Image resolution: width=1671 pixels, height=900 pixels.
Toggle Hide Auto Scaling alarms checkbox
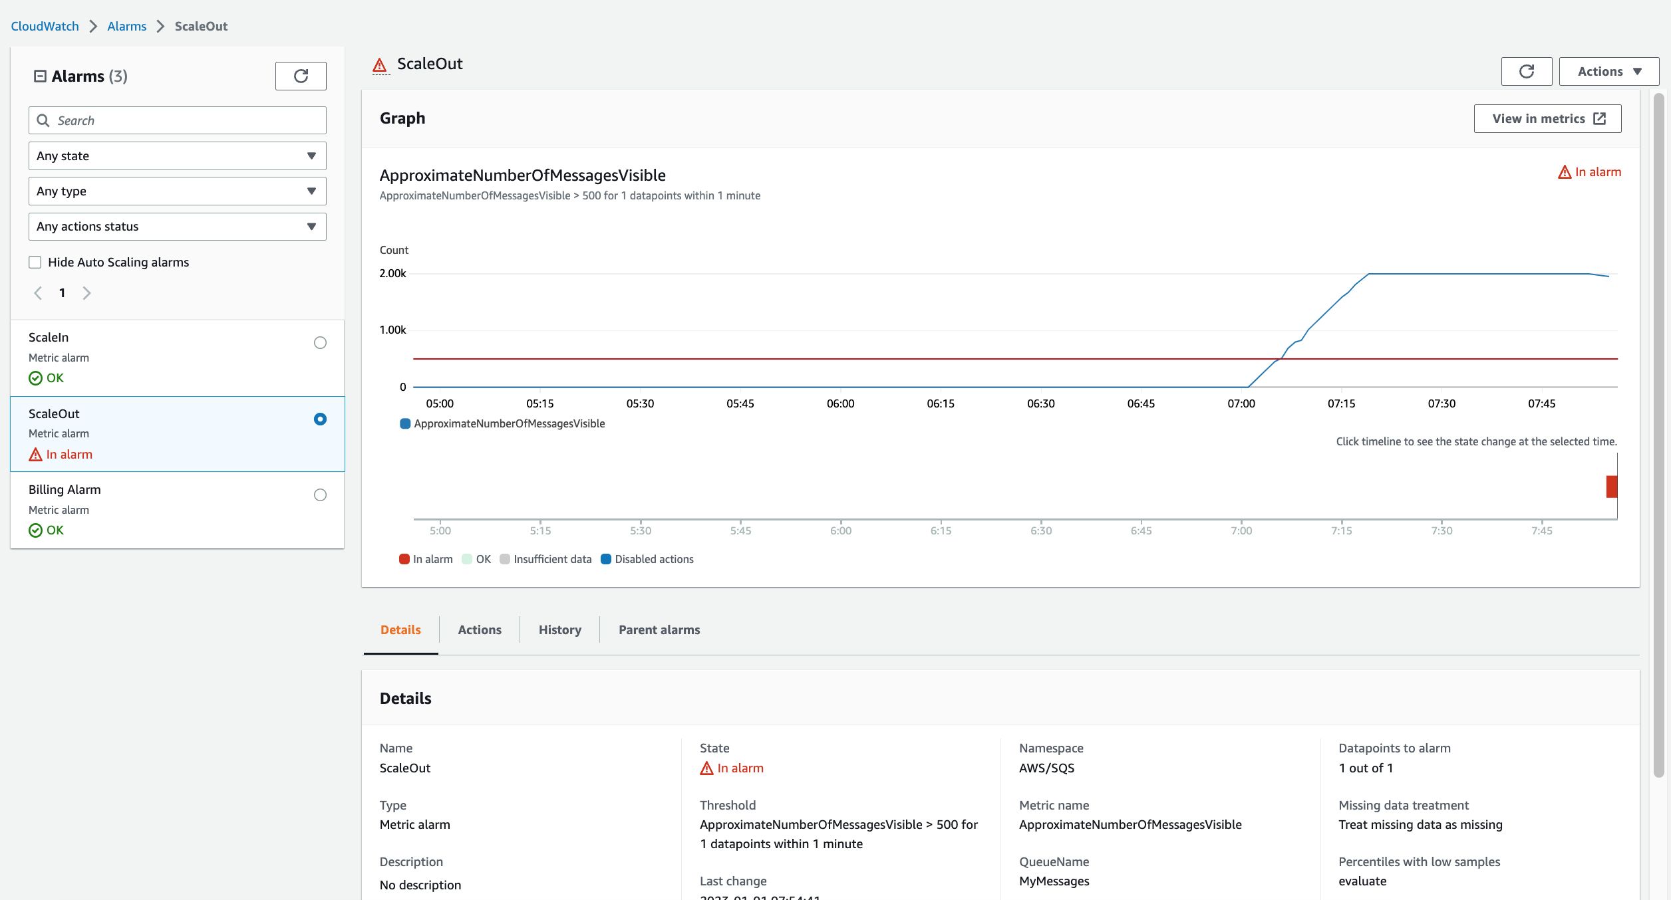pos(35,263)
